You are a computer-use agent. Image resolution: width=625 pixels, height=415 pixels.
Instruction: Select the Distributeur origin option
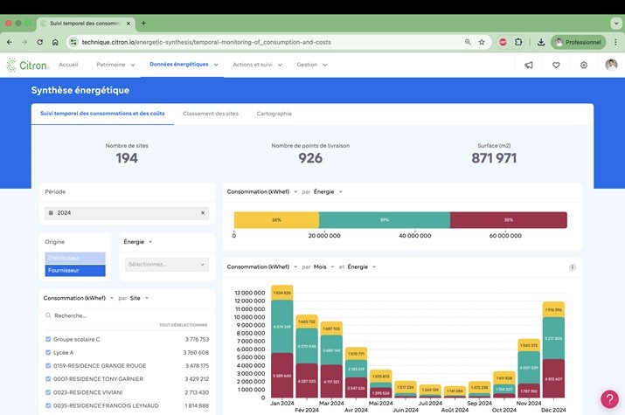[x=75, y=258]
